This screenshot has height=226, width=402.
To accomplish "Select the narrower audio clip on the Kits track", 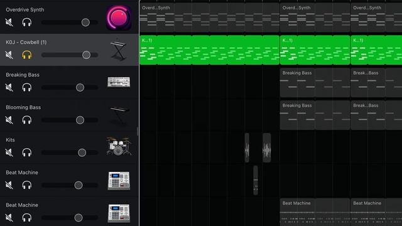I will pos(247,148).
